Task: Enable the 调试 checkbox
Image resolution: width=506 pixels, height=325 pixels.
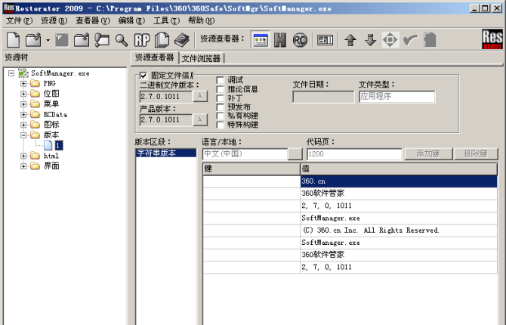Action: (x=221, y=80)
